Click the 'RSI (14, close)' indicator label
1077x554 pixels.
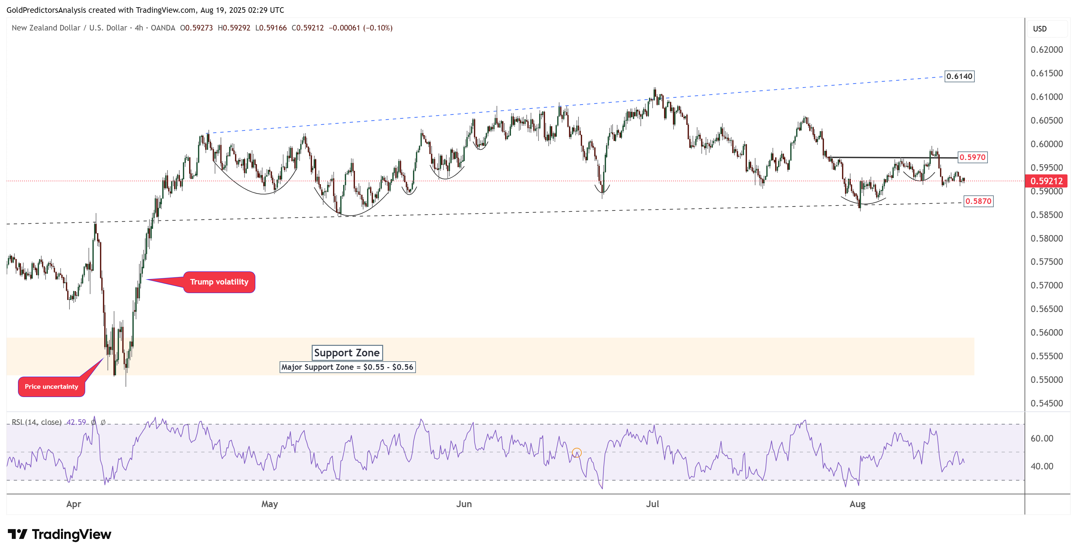click(x=37, y=422)
